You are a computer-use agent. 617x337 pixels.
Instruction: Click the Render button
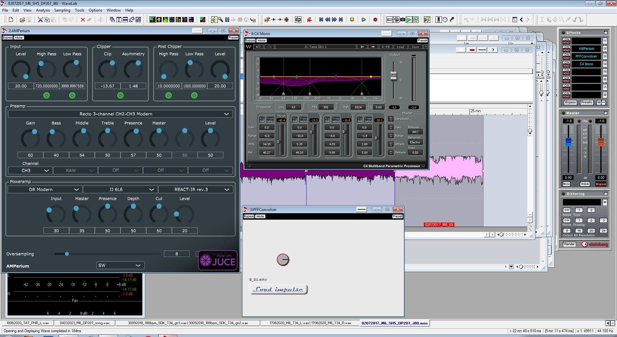569,244
